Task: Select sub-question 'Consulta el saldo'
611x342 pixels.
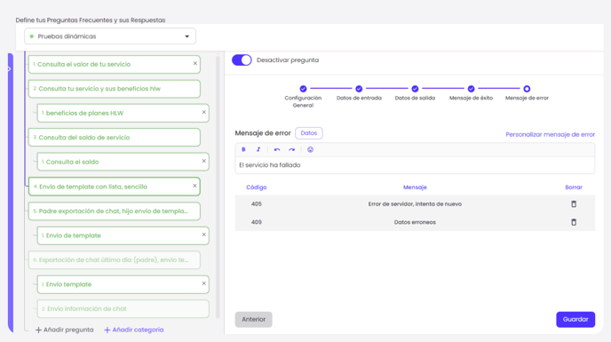Action: pos(123,162)
